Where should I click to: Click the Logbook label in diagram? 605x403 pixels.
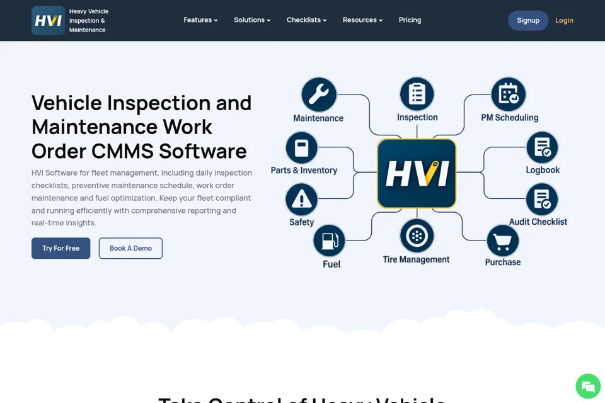click(543, 170)
